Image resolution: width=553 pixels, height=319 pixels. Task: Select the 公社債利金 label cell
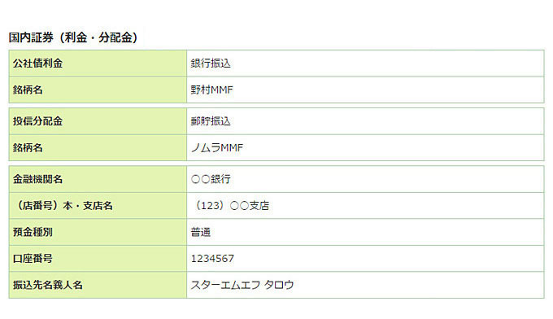(98, 63)
